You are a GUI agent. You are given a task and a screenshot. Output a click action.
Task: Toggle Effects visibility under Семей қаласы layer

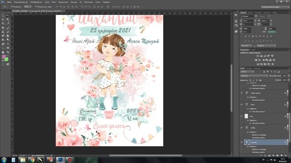[x=248, y=97]
